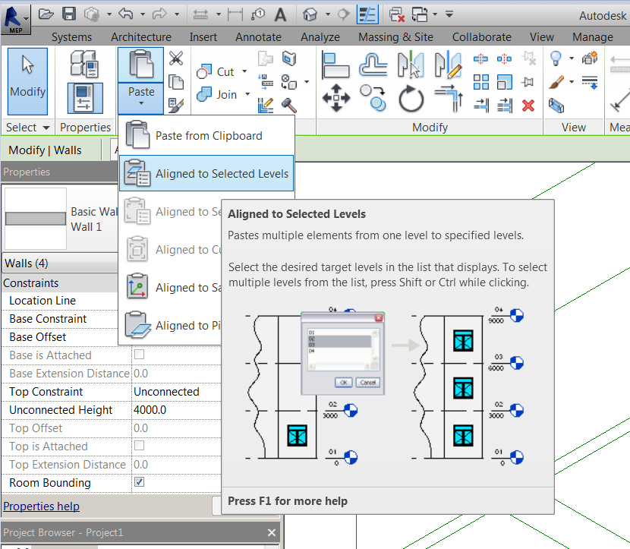Choose the Aligned to Same Place option
This screenshot has width=630, height=549.
click(170, 287)
